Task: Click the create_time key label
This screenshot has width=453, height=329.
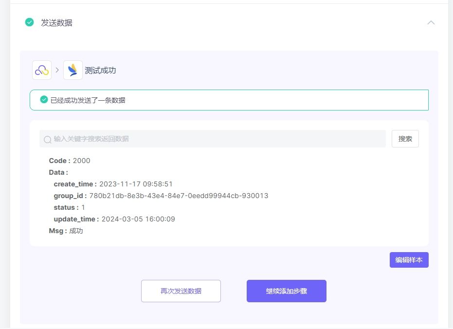Action: pyautogui.click(x=75, y=184)
